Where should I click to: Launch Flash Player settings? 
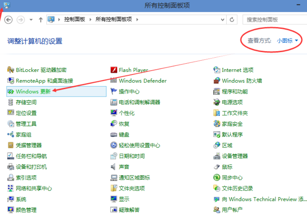pyautogui.click(x=133, y=70)
